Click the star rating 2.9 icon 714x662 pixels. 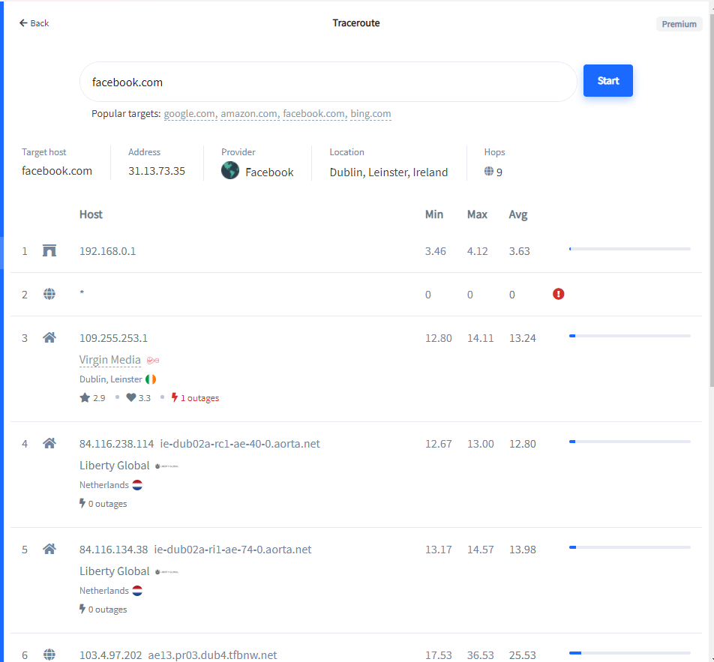[x=85, y=398]
